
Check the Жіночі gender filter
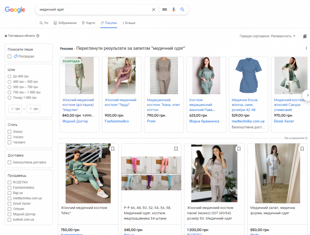click(9, 132)
